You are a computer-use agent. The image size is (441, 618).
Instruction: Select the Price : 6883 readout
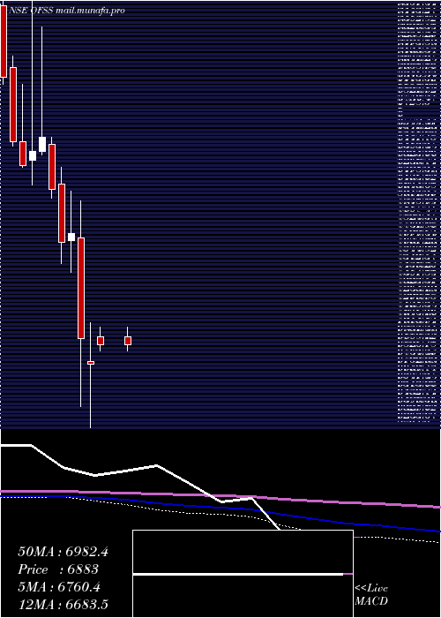click(58, 569)
